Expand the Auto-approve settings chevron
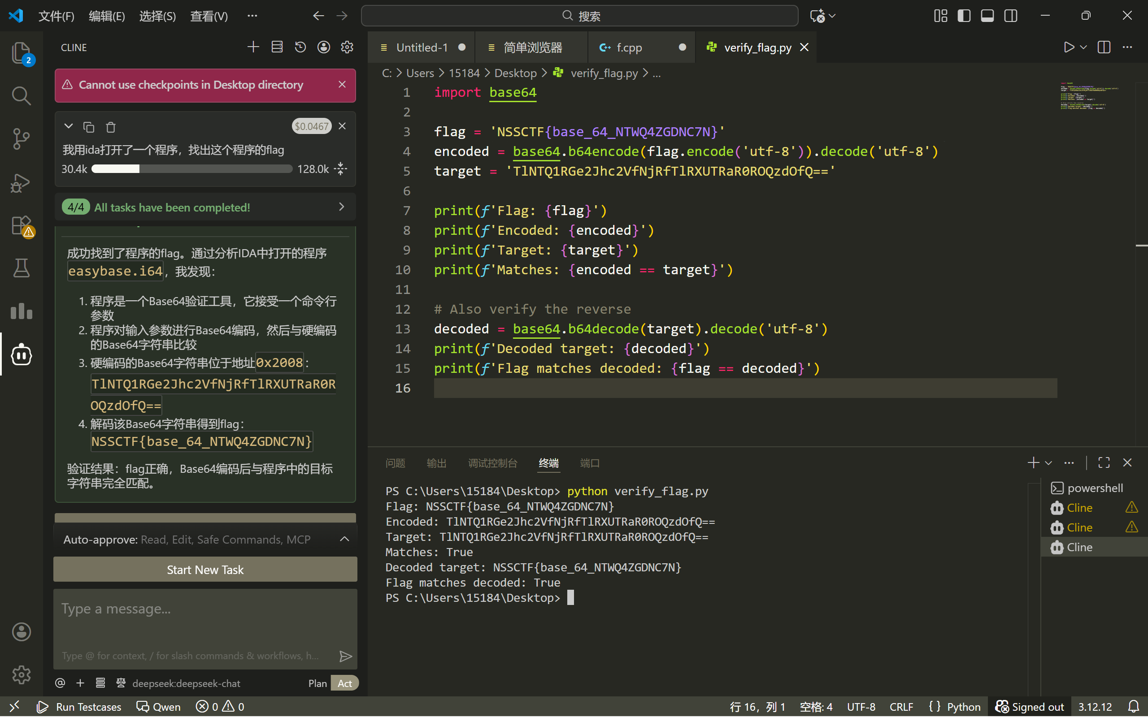Screen dimensions: 1148x717 click(344, 539)
